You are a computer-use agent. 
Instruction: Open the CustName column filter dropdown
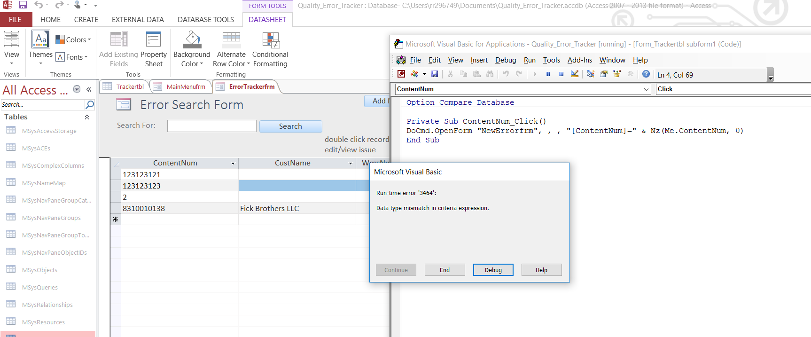(x=351, y=164)
